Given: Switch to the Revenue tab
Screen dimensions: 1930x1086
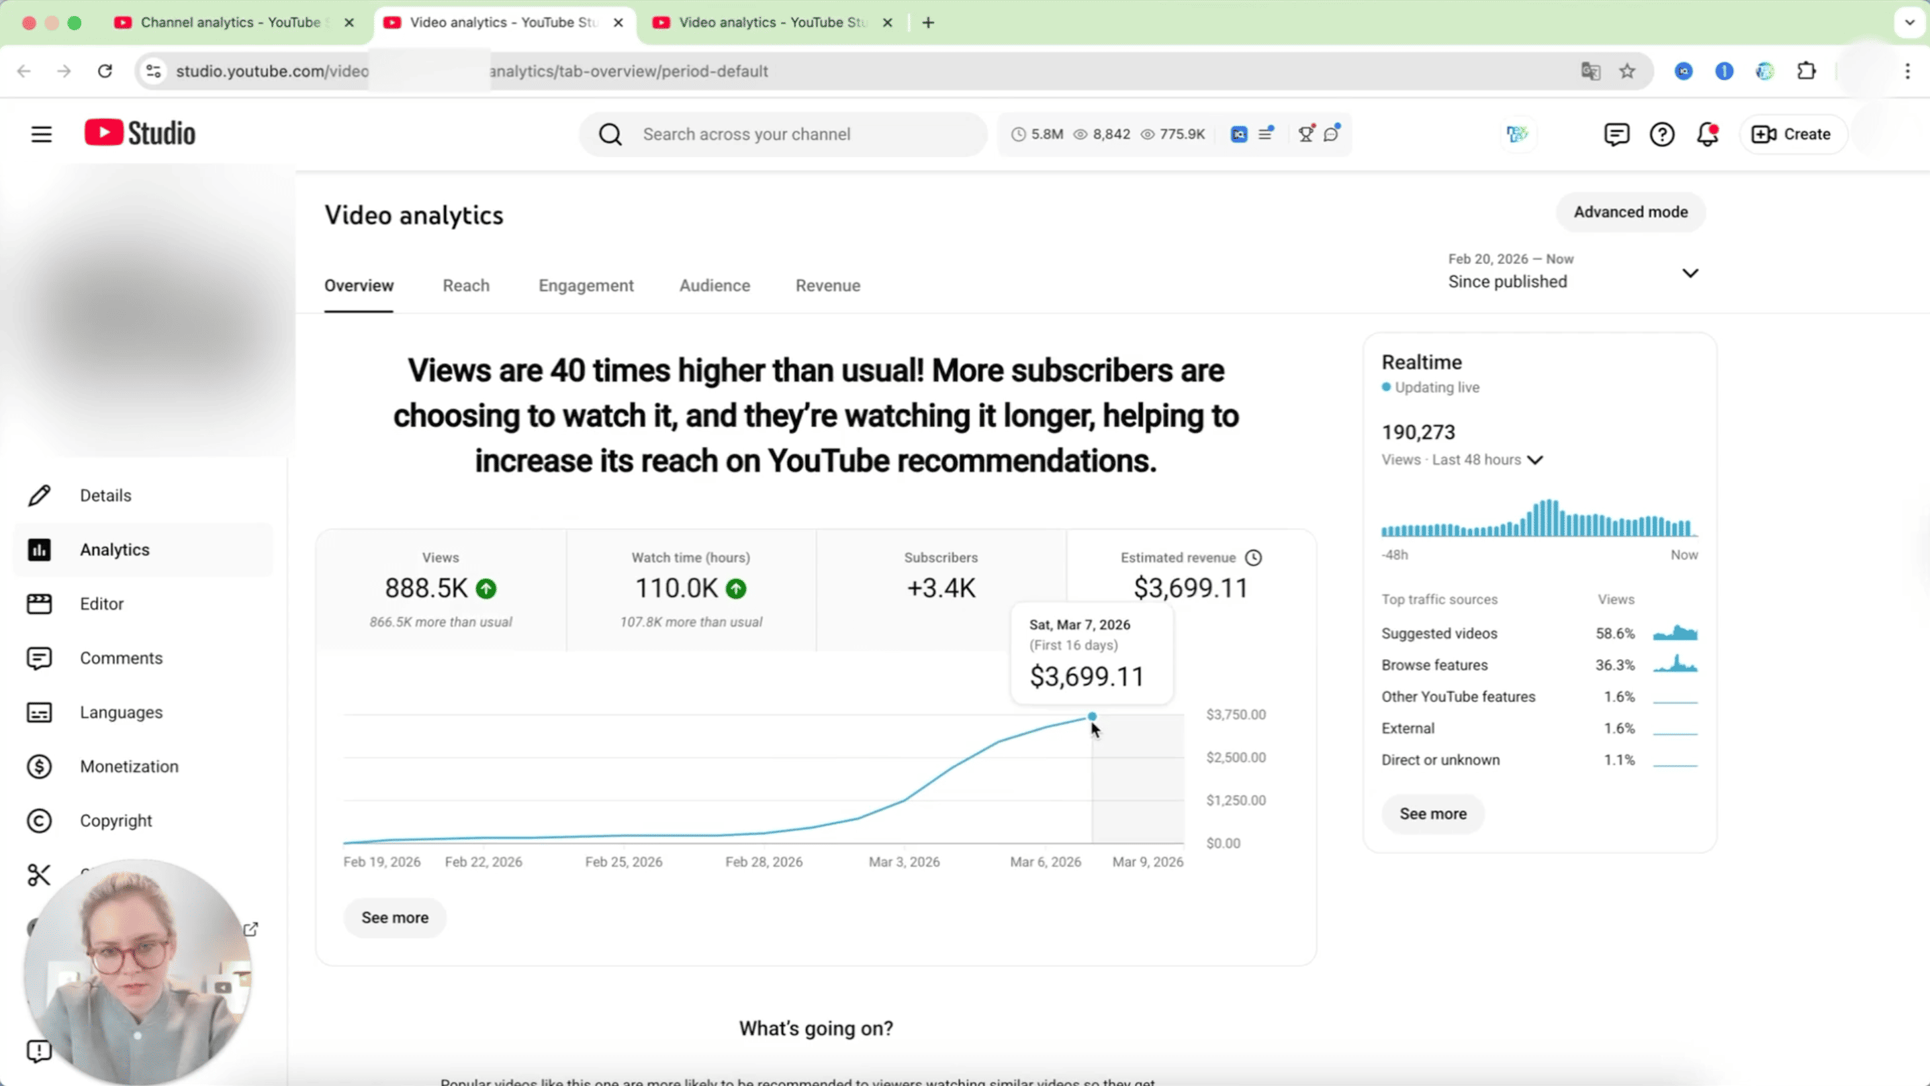Looking at the screenshot, I should (x=827, y=285).
